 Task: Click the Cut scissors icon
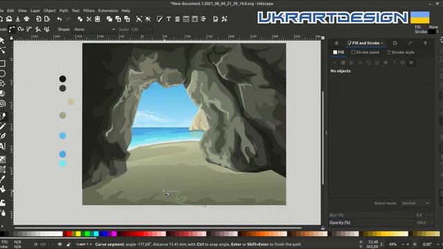[x=89, y=19]
